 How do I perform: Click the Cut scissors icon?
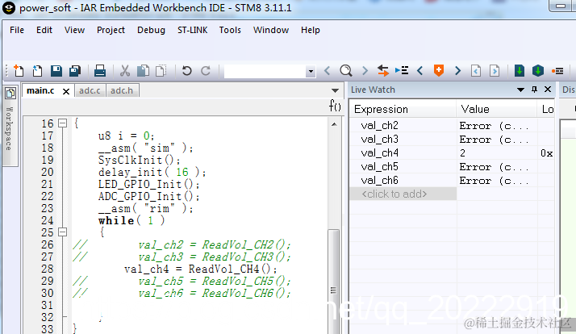click(125, 70)
